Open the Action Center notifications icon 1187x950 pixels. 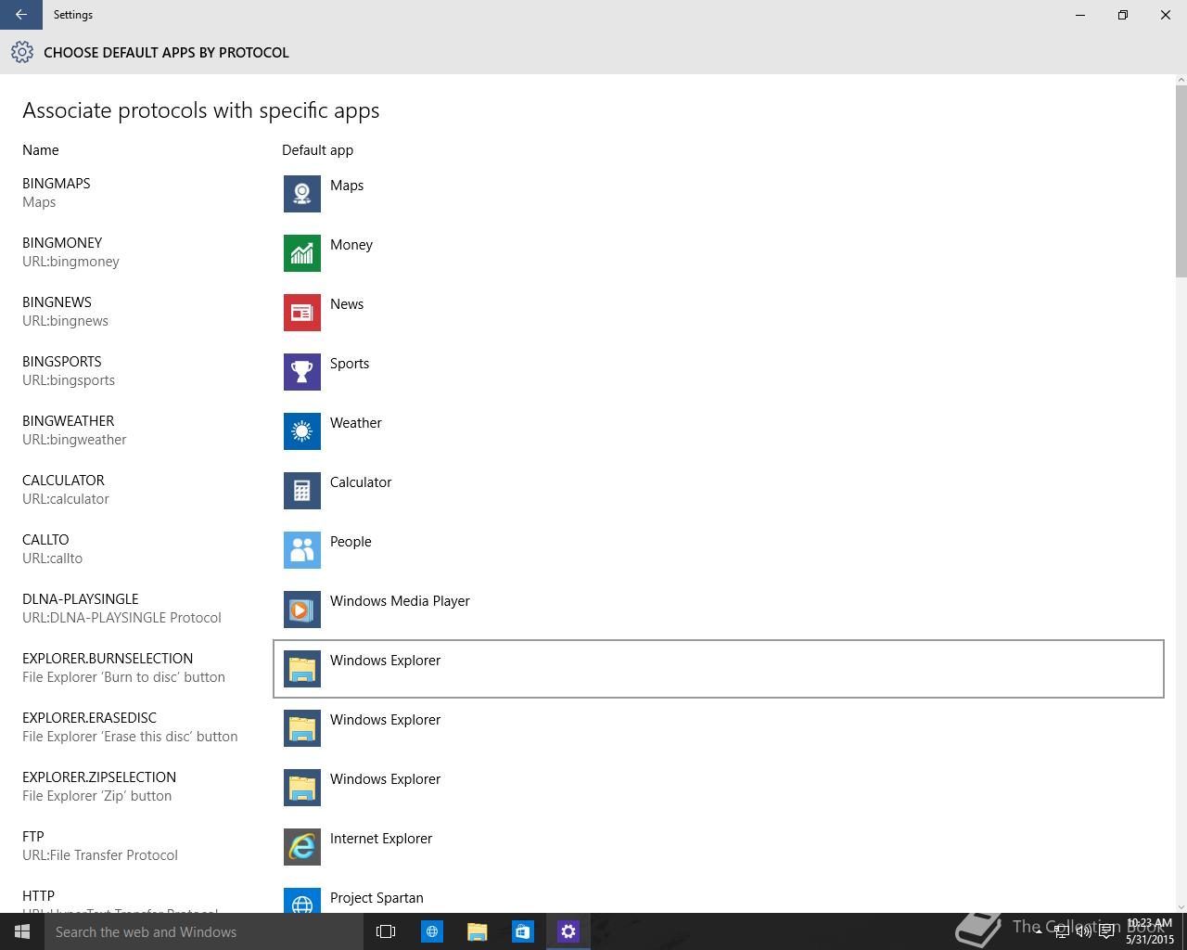pyautogui.click(x=1106, y=931)
